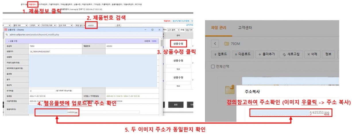Expand the 20개 출력 page size dropdown

(174, 30)
